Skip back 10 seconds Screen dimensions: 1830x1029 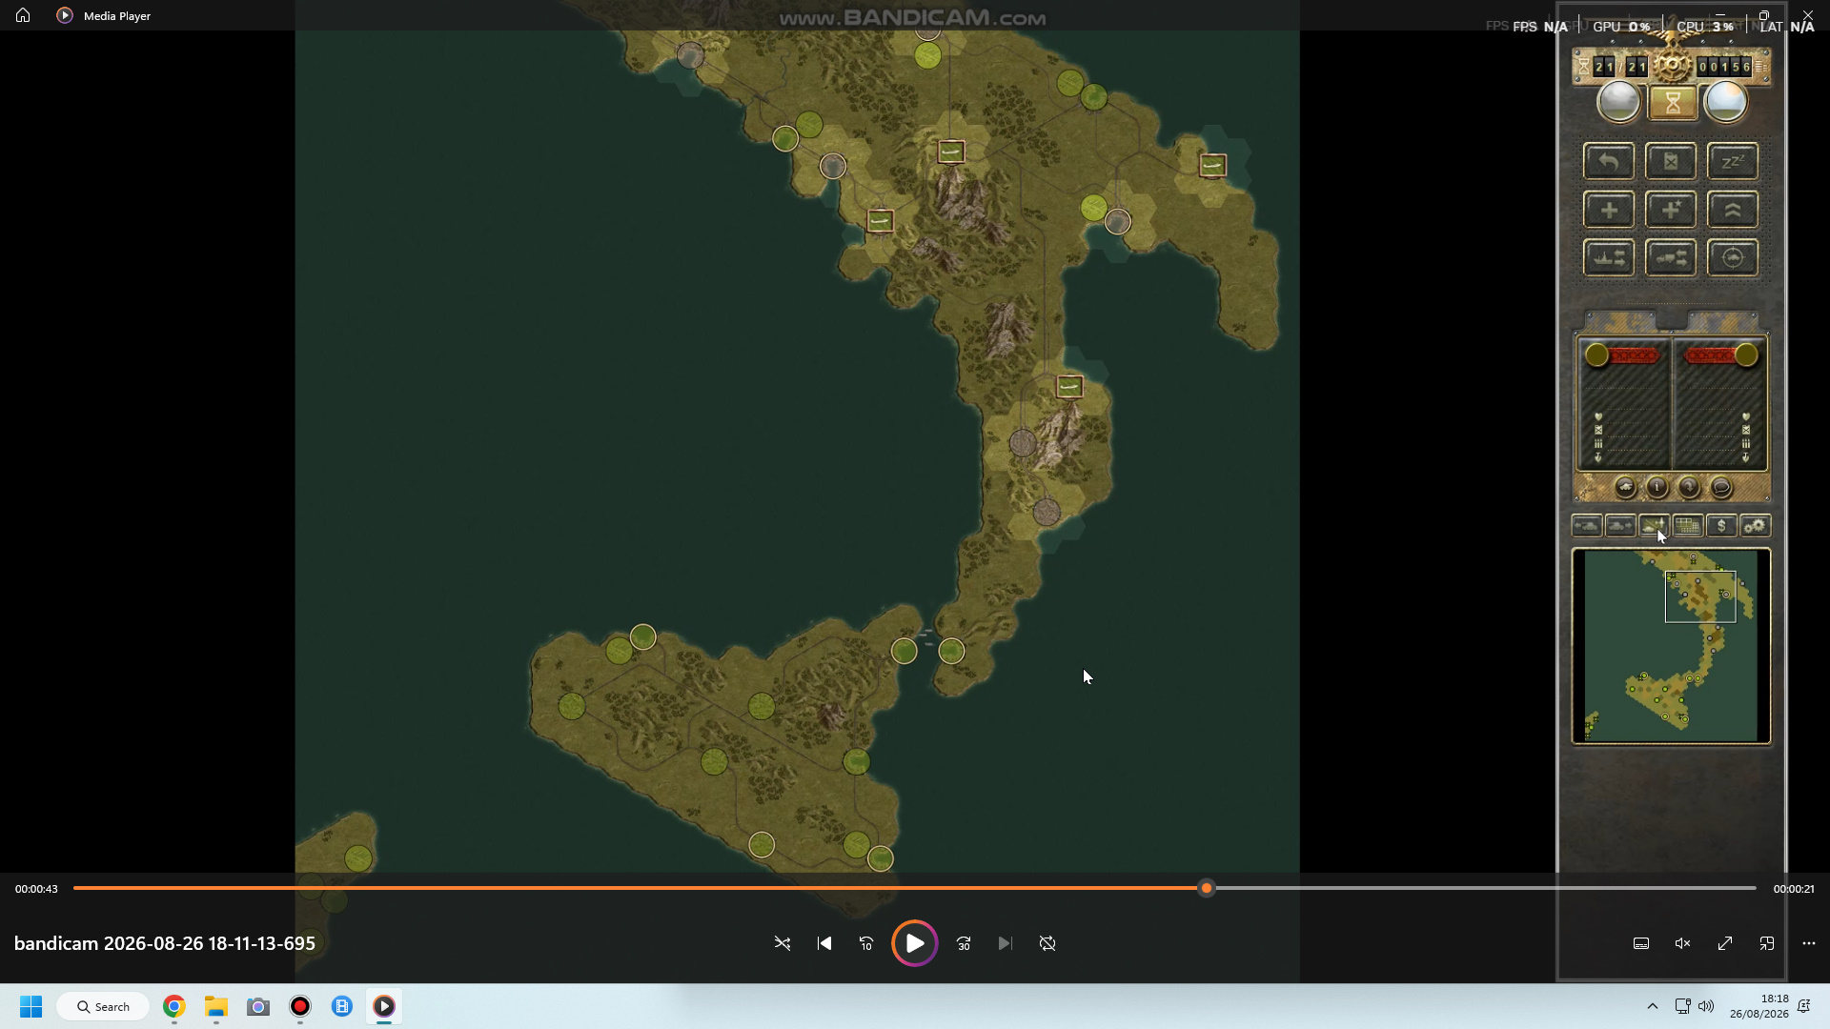click(x=866, y=943)
